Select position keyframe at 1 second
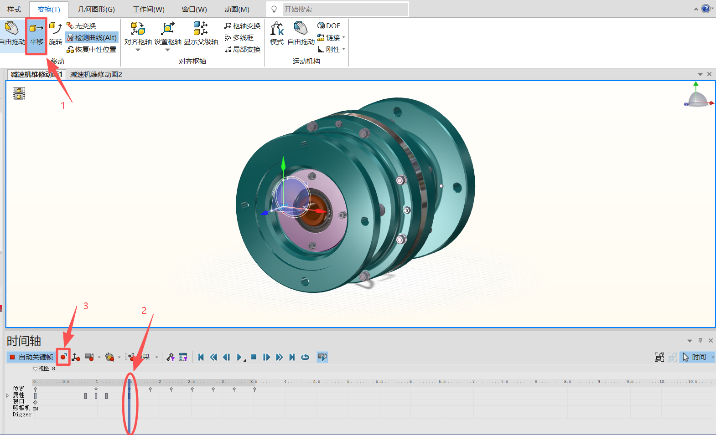The image size is (716, 435). click(96, 389)
